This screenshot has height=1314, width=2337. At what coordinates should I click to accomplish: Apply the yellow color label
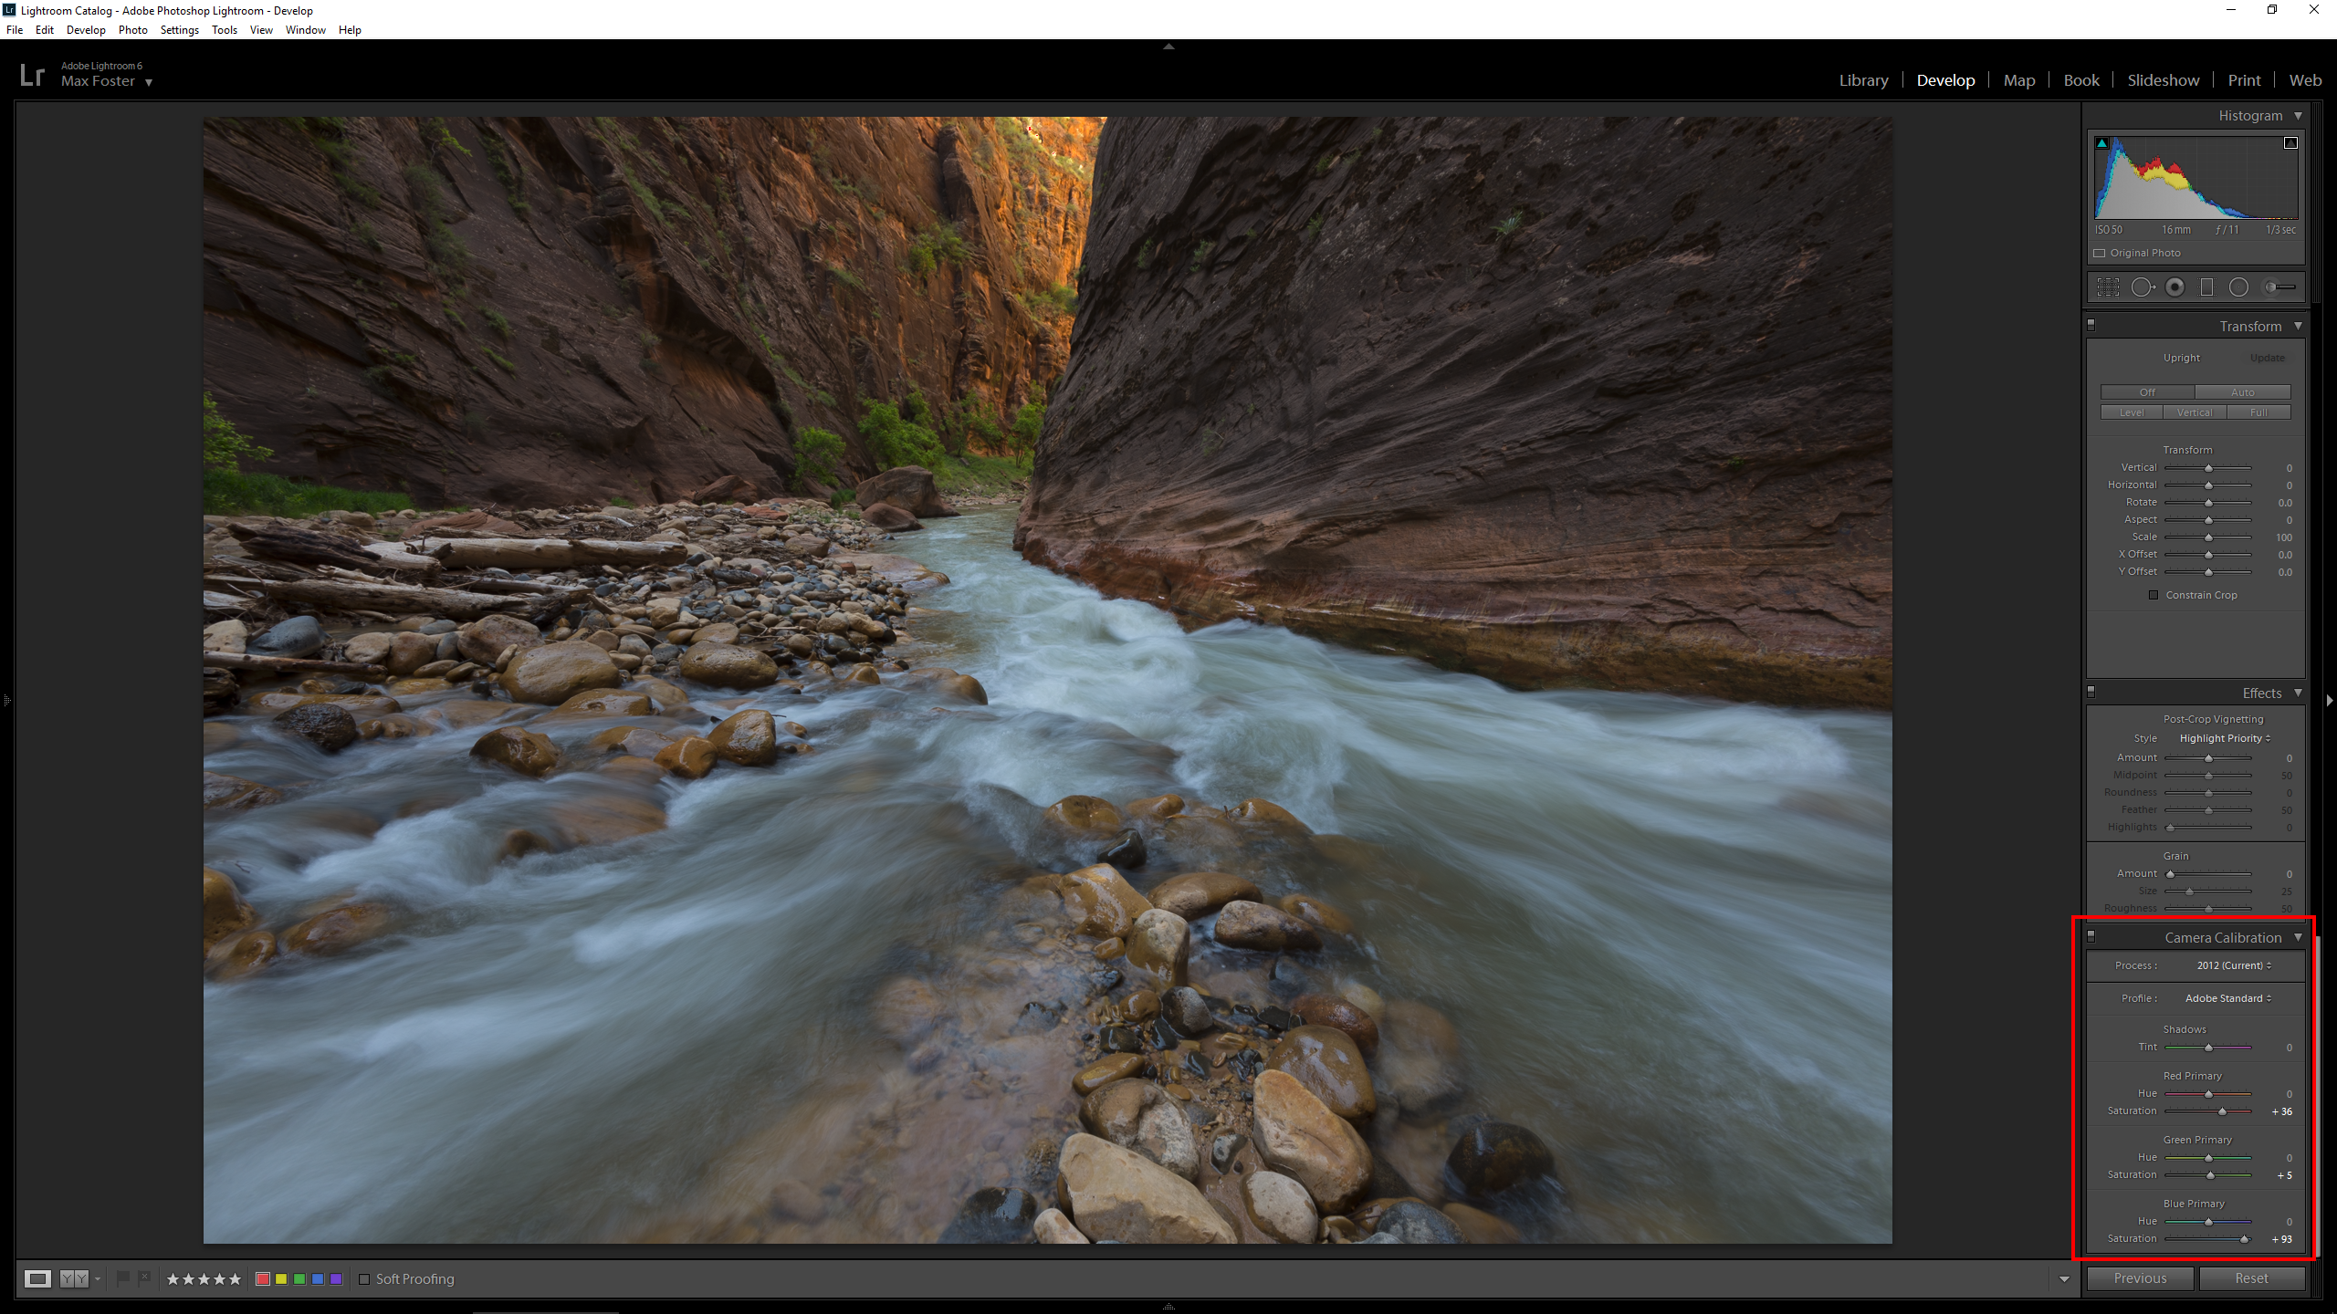[x=281, y=1279]
